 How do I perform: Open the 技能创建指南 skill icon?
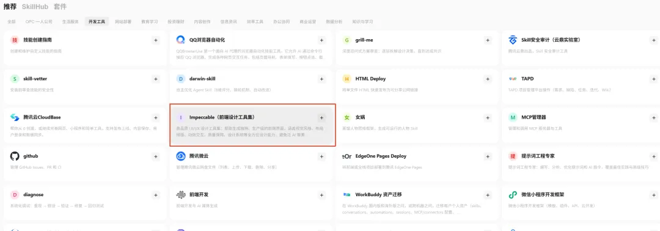coord(15,40)
